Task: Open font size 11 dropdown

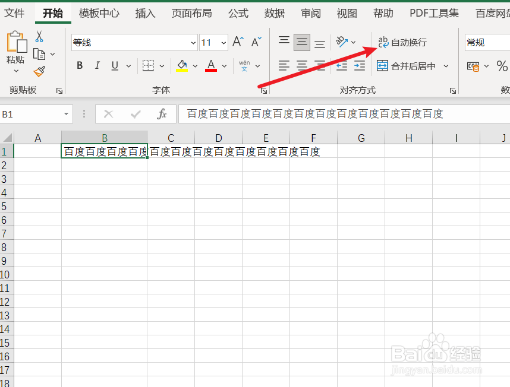Action: [x=223, y=43]
